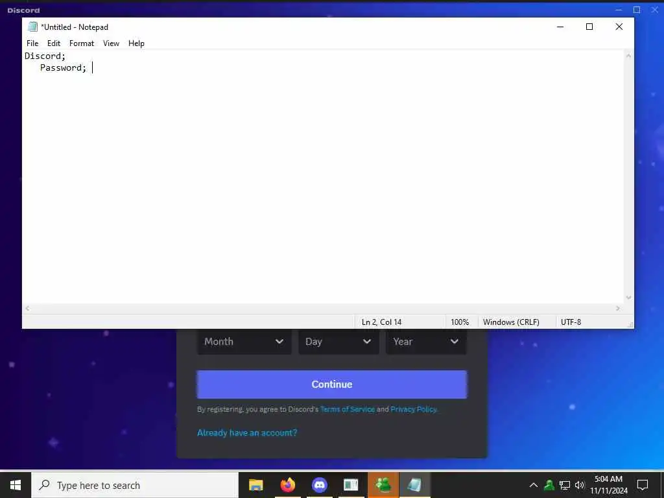Close the Discord window
664x498 pixels.
point(655,10)
